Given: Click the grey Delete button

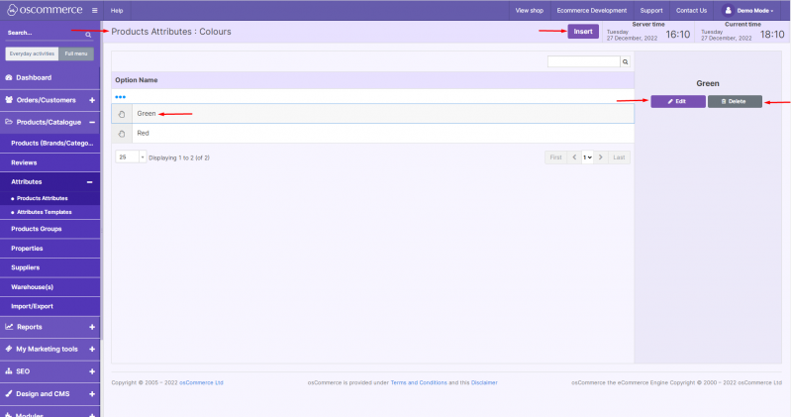Looking at the screenshot, I should (735, 102).
